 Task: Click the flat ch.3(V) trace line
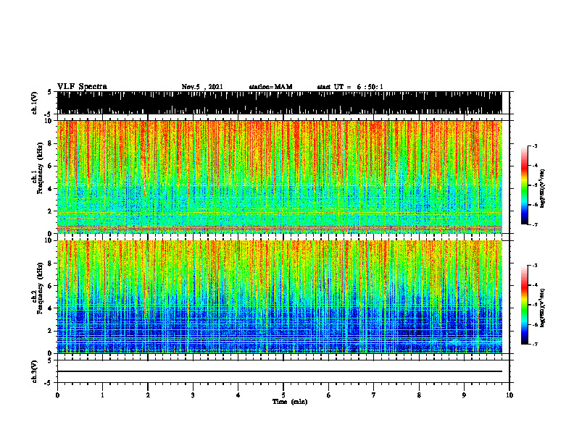279,371
